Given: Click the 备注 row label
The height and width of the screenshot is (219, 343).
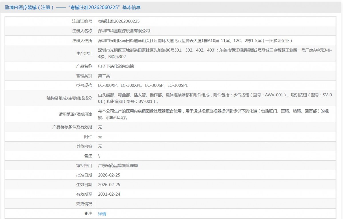Looking at the screenshot, I should (88, 156).
